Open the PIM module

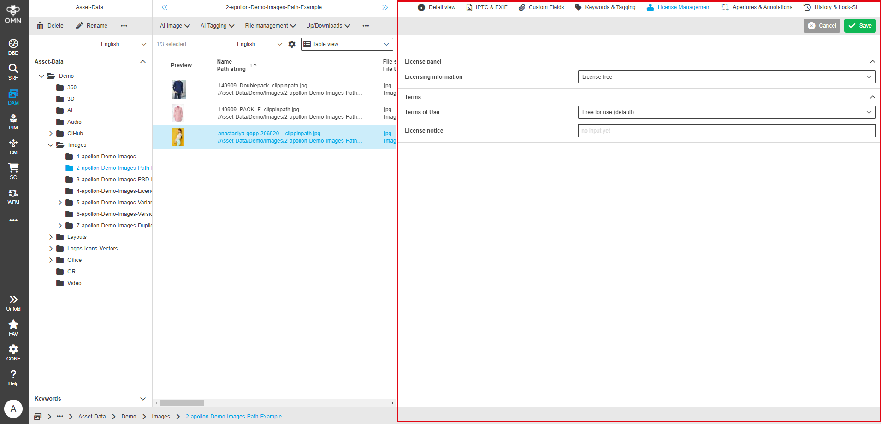coord(13,122)
